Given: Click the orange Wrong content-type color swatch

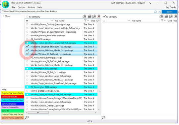Looking at the screenshot, I should click(x=13, y=118).
